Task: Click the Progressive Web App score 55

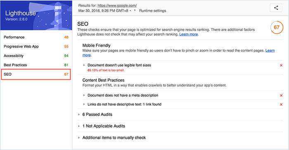Action: tap(66, 47)
